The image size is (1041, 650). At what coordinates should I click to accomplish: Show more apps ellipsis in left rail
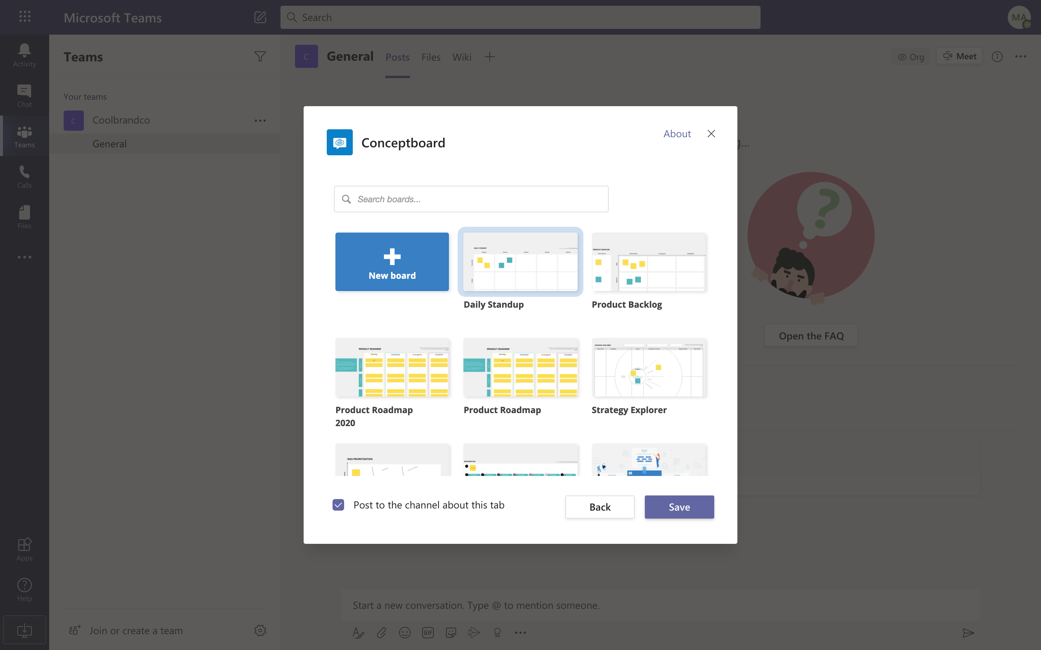pyautogui.click(x=25, y=257)
